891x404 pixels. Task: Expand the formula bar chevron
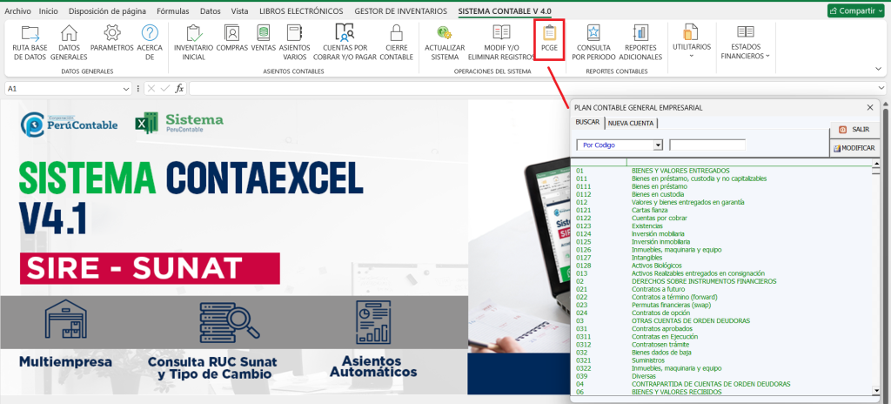881,89
